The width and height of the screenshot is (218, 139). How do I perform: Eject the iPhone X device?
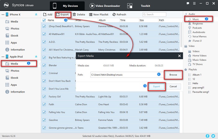point(36,14)
